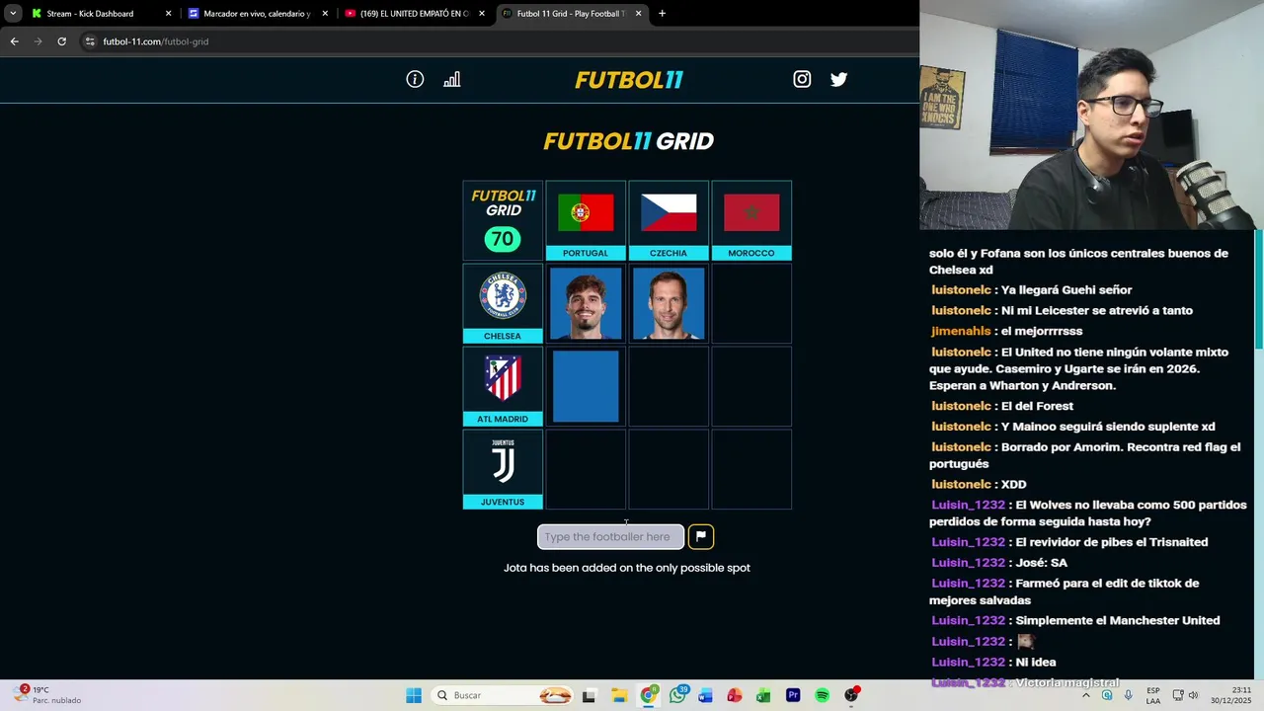The height and width of the screenshot is (711, 1264).
Task: Reload the futbol-11.com page
Action: click(x=61, y=41)
